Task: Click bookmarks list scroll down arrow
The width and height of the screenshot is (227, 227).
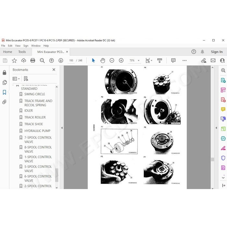Action: pos(57,188)
